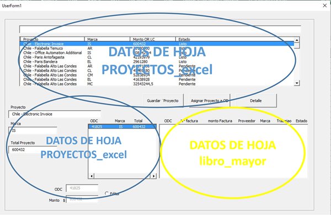Viewport: 331px width, 215px height.
Task: Click the projects list scroll down arrow
Action: point(297,83)
